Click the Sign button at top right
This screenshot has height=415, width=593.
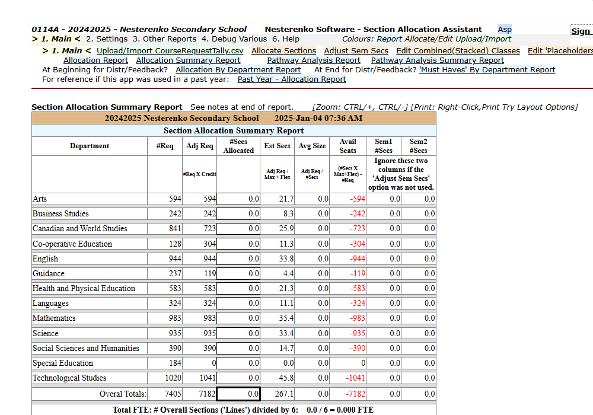(x=581, y=31)
